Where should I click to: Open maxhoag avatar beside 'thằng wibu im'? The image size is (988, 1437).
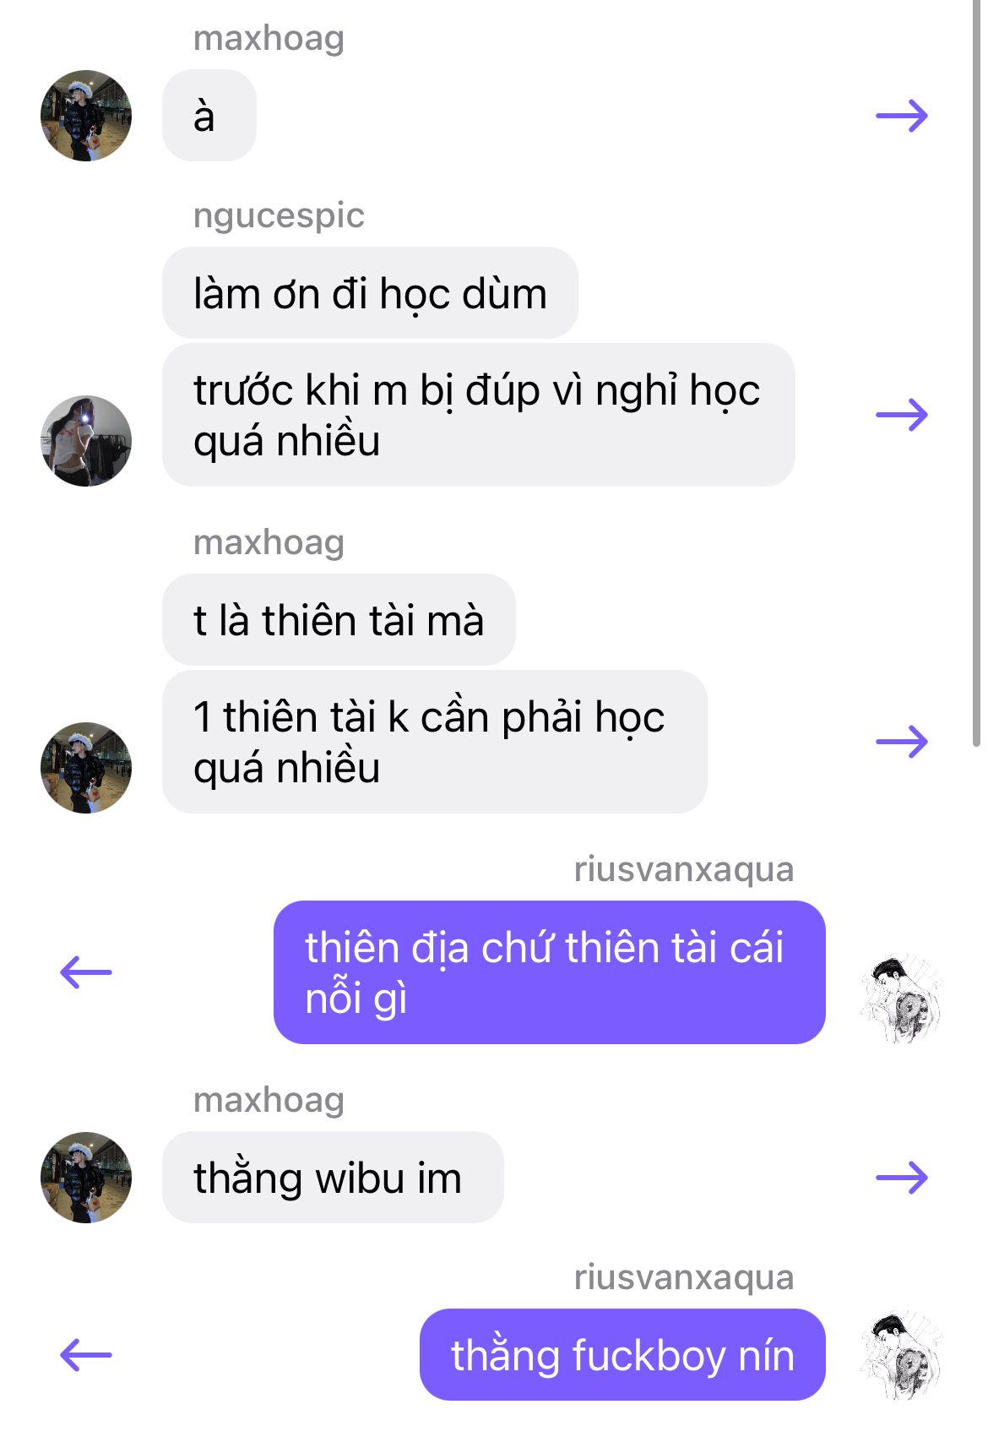point(86,1178)
